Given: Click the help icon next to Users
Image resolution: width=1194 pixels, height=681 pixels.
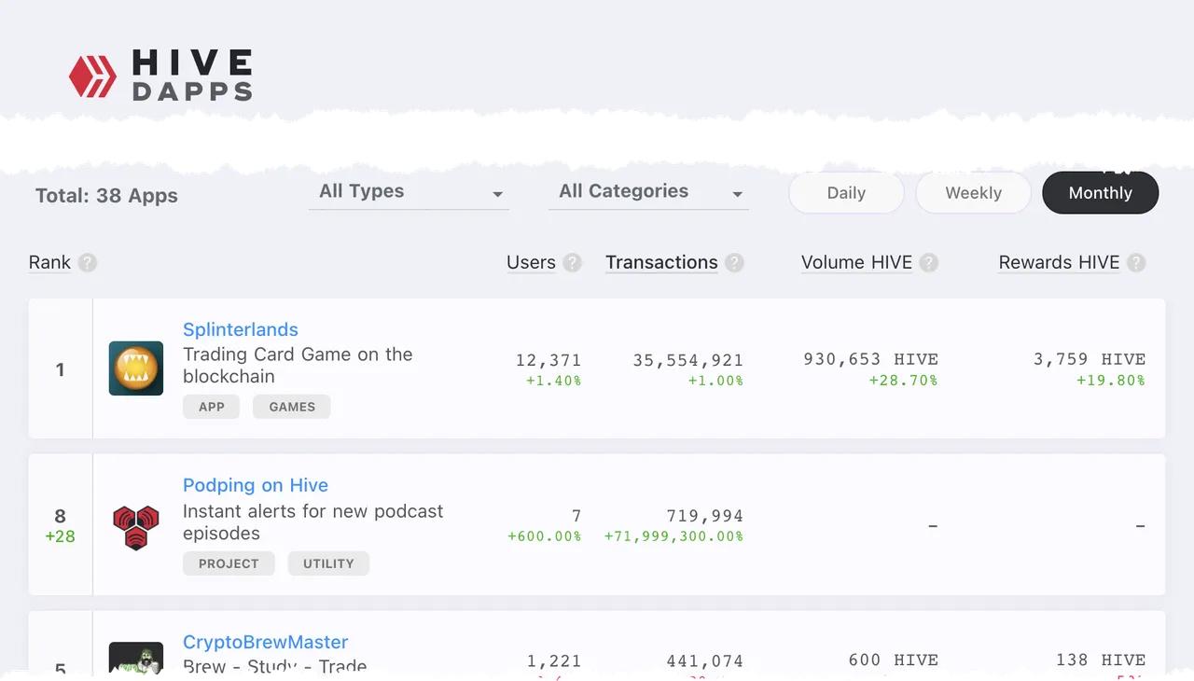Looking at the screenshot, I should point(573,263).
